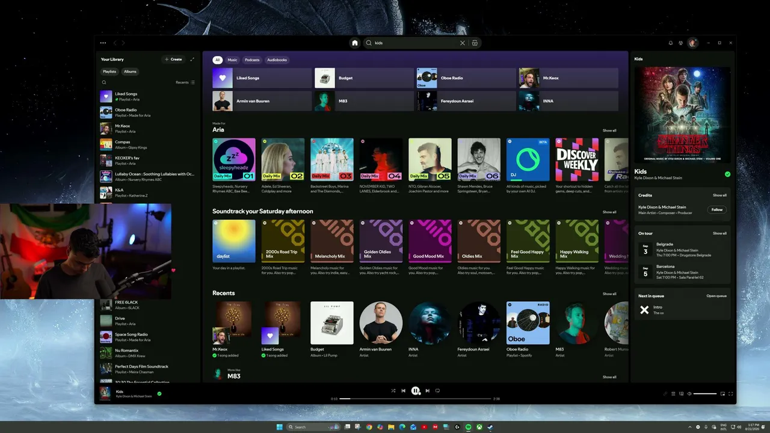
Task: Select the All filter tab
Action: [218, 60]
